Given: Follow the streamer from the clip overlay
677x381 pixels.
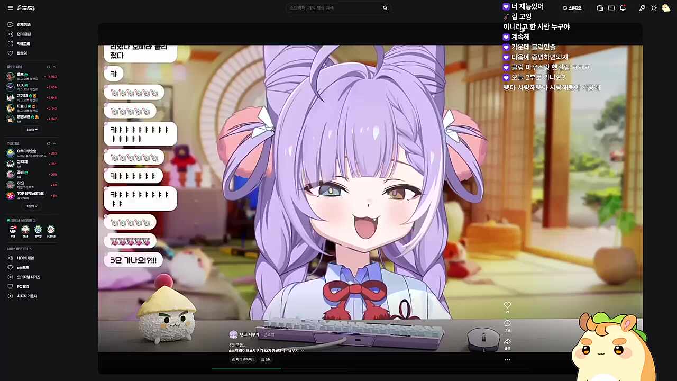Looking at the screenshot, I should click(269, 334).
